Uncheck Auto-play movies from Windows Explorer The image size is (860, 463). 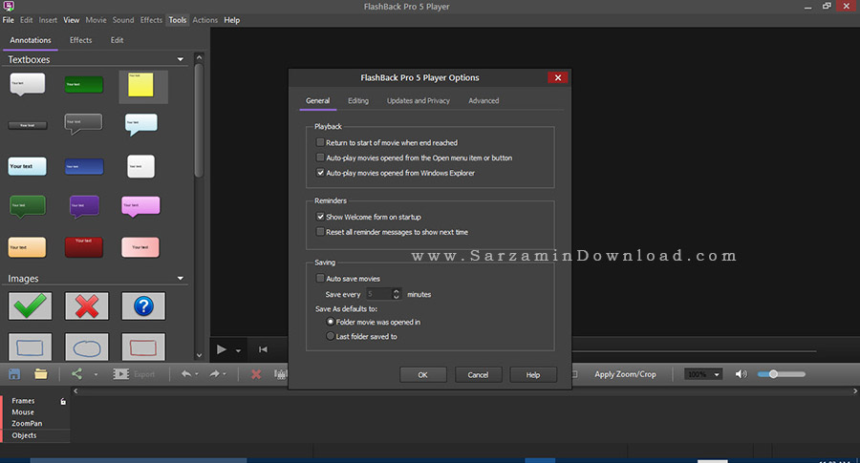pos(320,173)
